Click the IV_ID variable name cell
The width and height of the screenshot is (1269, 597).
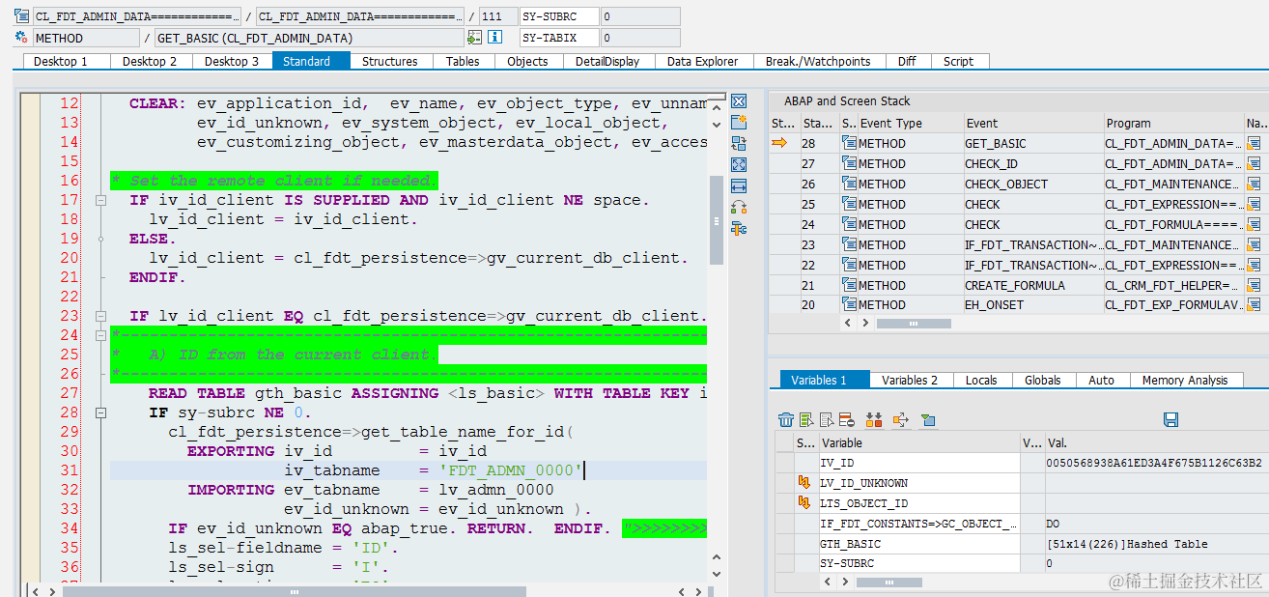click(x=920, y=463)
